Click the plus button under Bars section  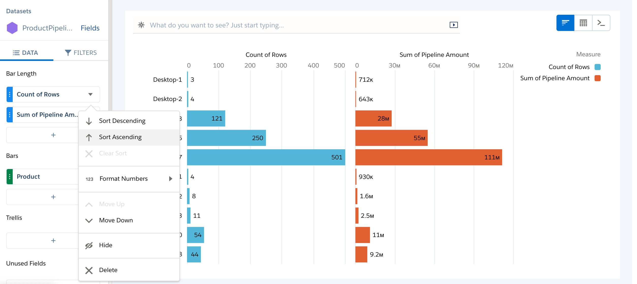coord(53,197)
